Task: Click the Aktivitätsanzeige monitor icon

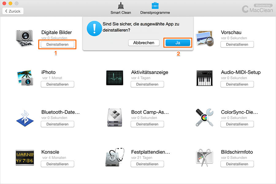Action: point(115,78)
